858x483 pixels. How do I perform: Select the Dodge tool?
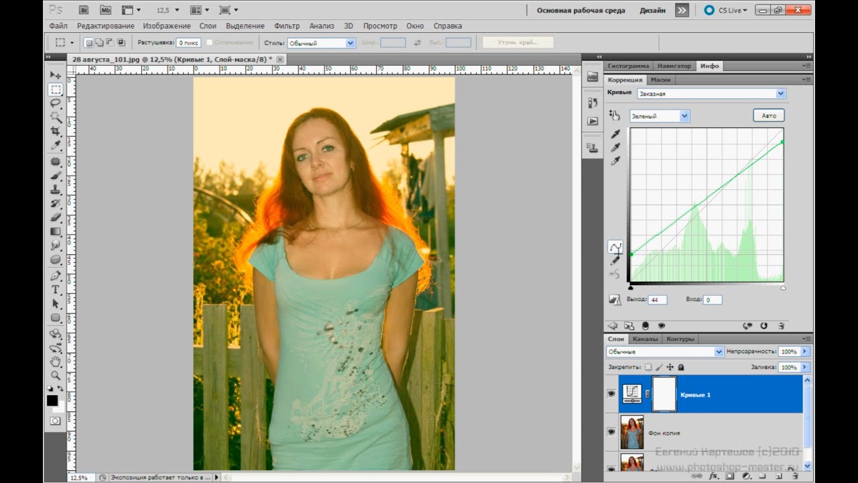(56, 260)
